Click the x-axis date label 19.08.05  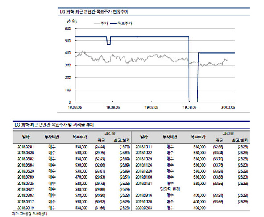point(189,108)
